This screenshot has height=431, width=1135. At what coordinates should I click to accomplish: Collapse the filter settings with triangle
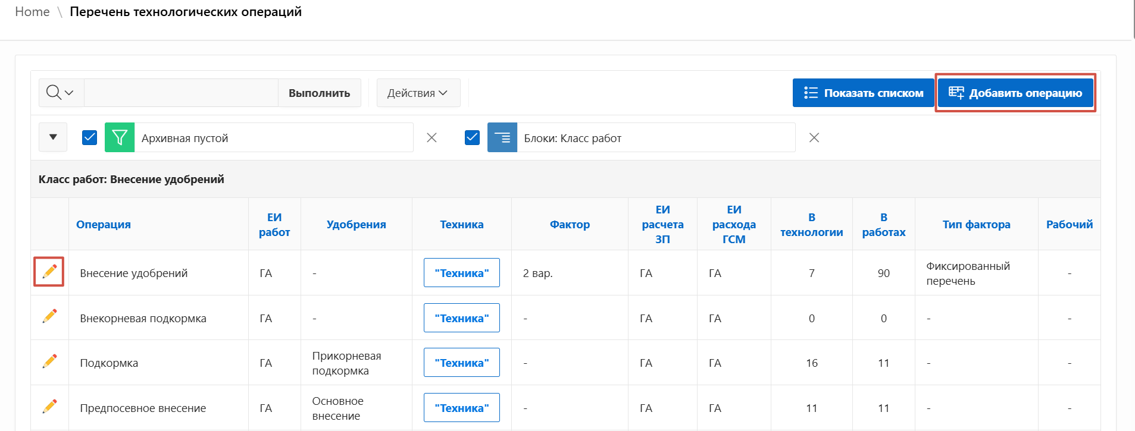53,137
